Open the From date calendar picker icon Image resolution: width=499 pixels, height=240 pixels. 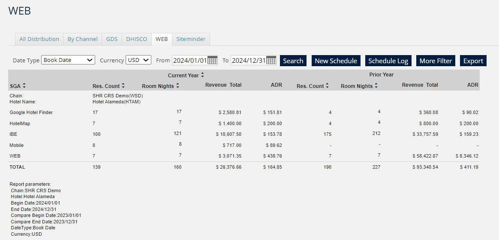click(212, 60)
